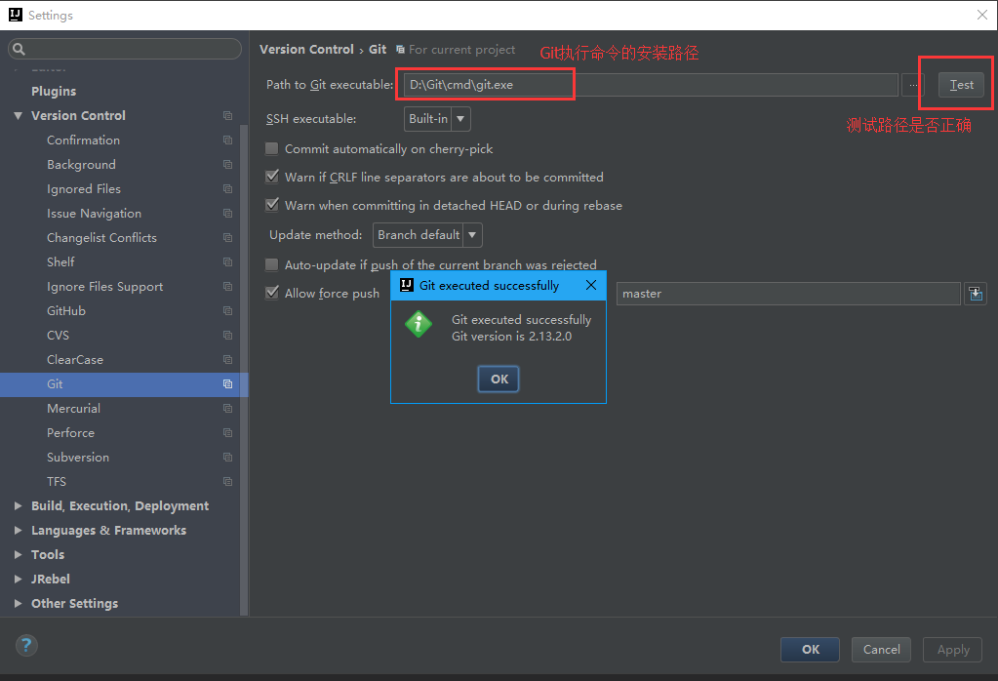Click the help question mark icon
Screen dimensions: 998x681
click(26, 645)
